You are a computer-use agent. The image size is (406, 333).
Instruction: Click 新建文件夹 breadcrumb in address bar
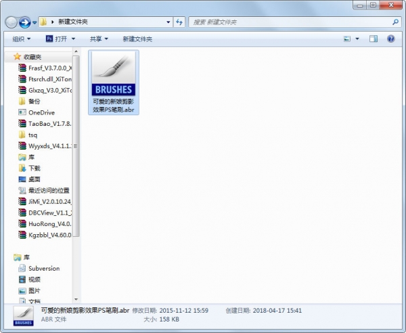73,22
